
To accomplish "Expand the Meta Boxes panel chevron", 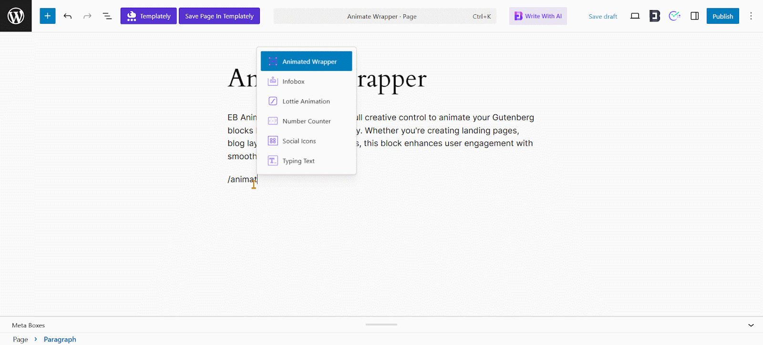I will [751, 325].
